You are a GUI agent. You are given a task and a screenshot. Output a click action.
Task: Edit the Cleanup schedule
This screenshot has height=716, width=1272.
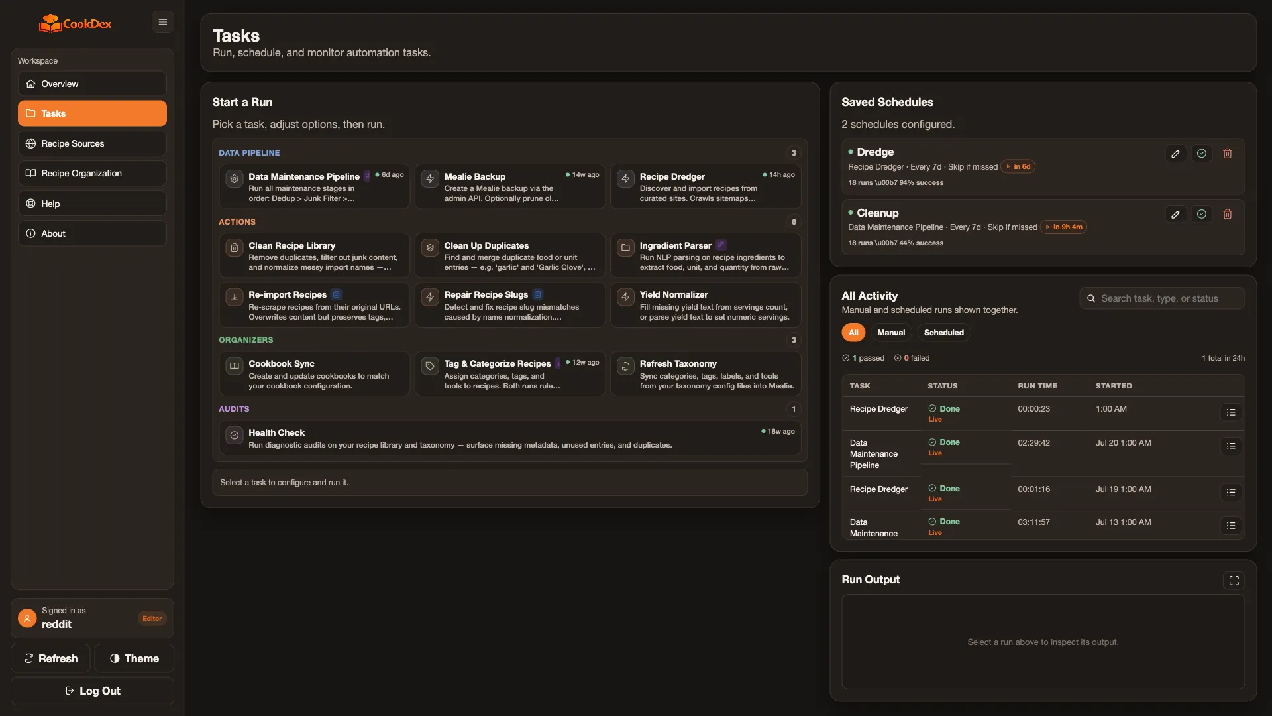(x=1175, y=214)
